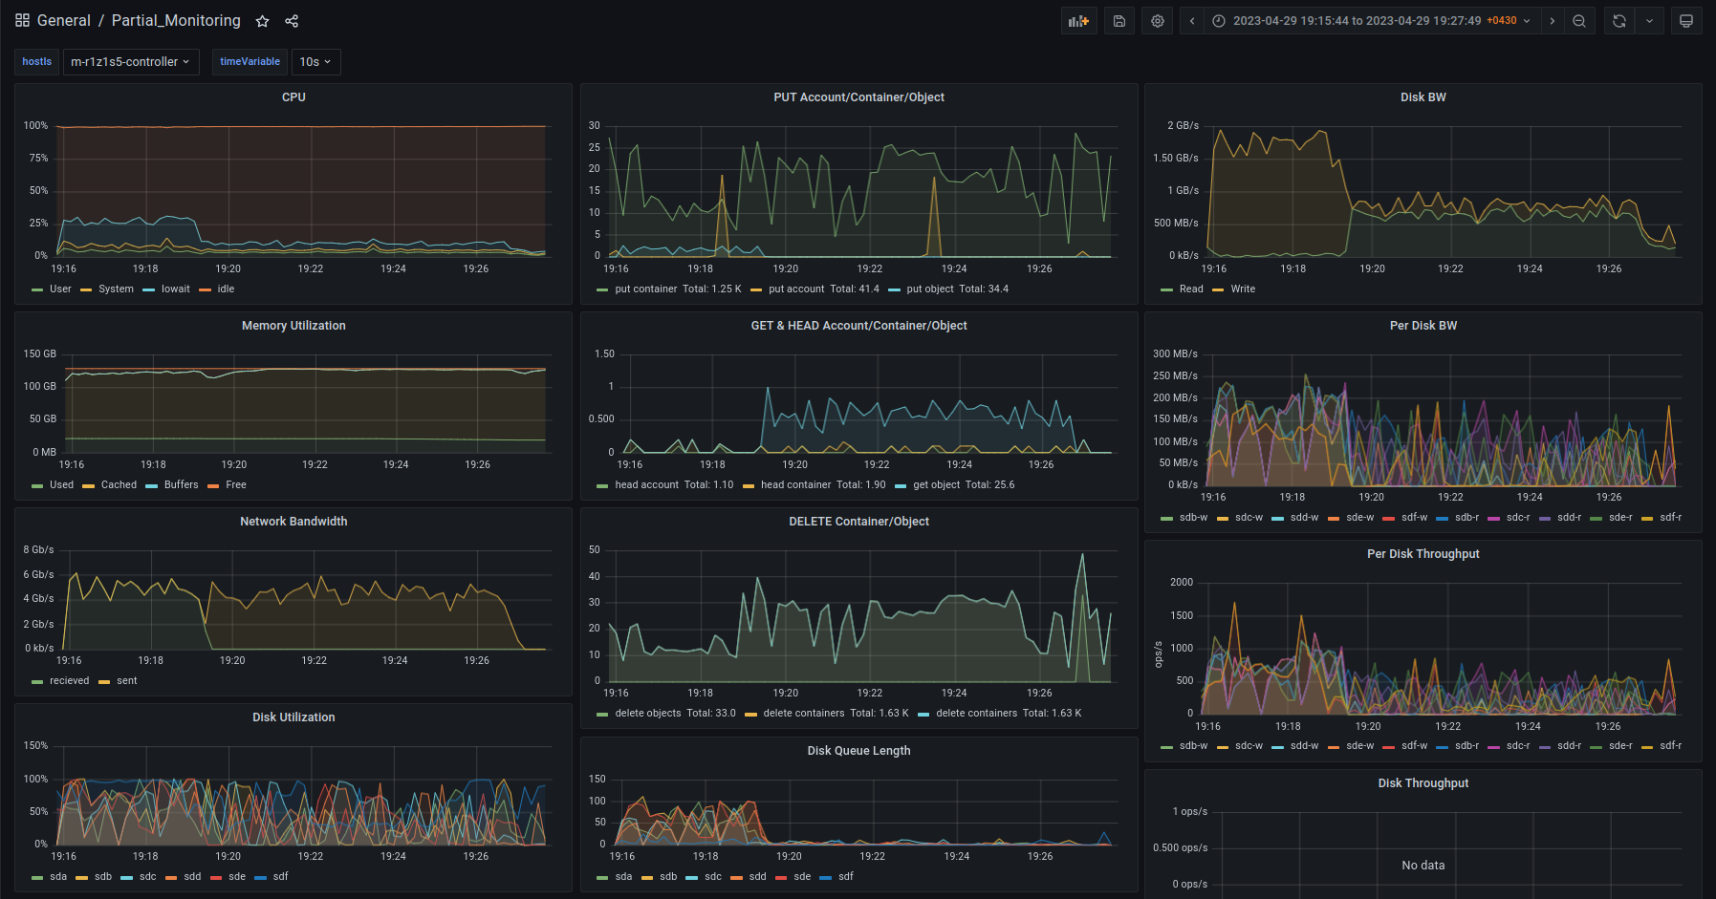Go to the General folder link
This screenshot has width=1716, height=899.
coord(64,21)
